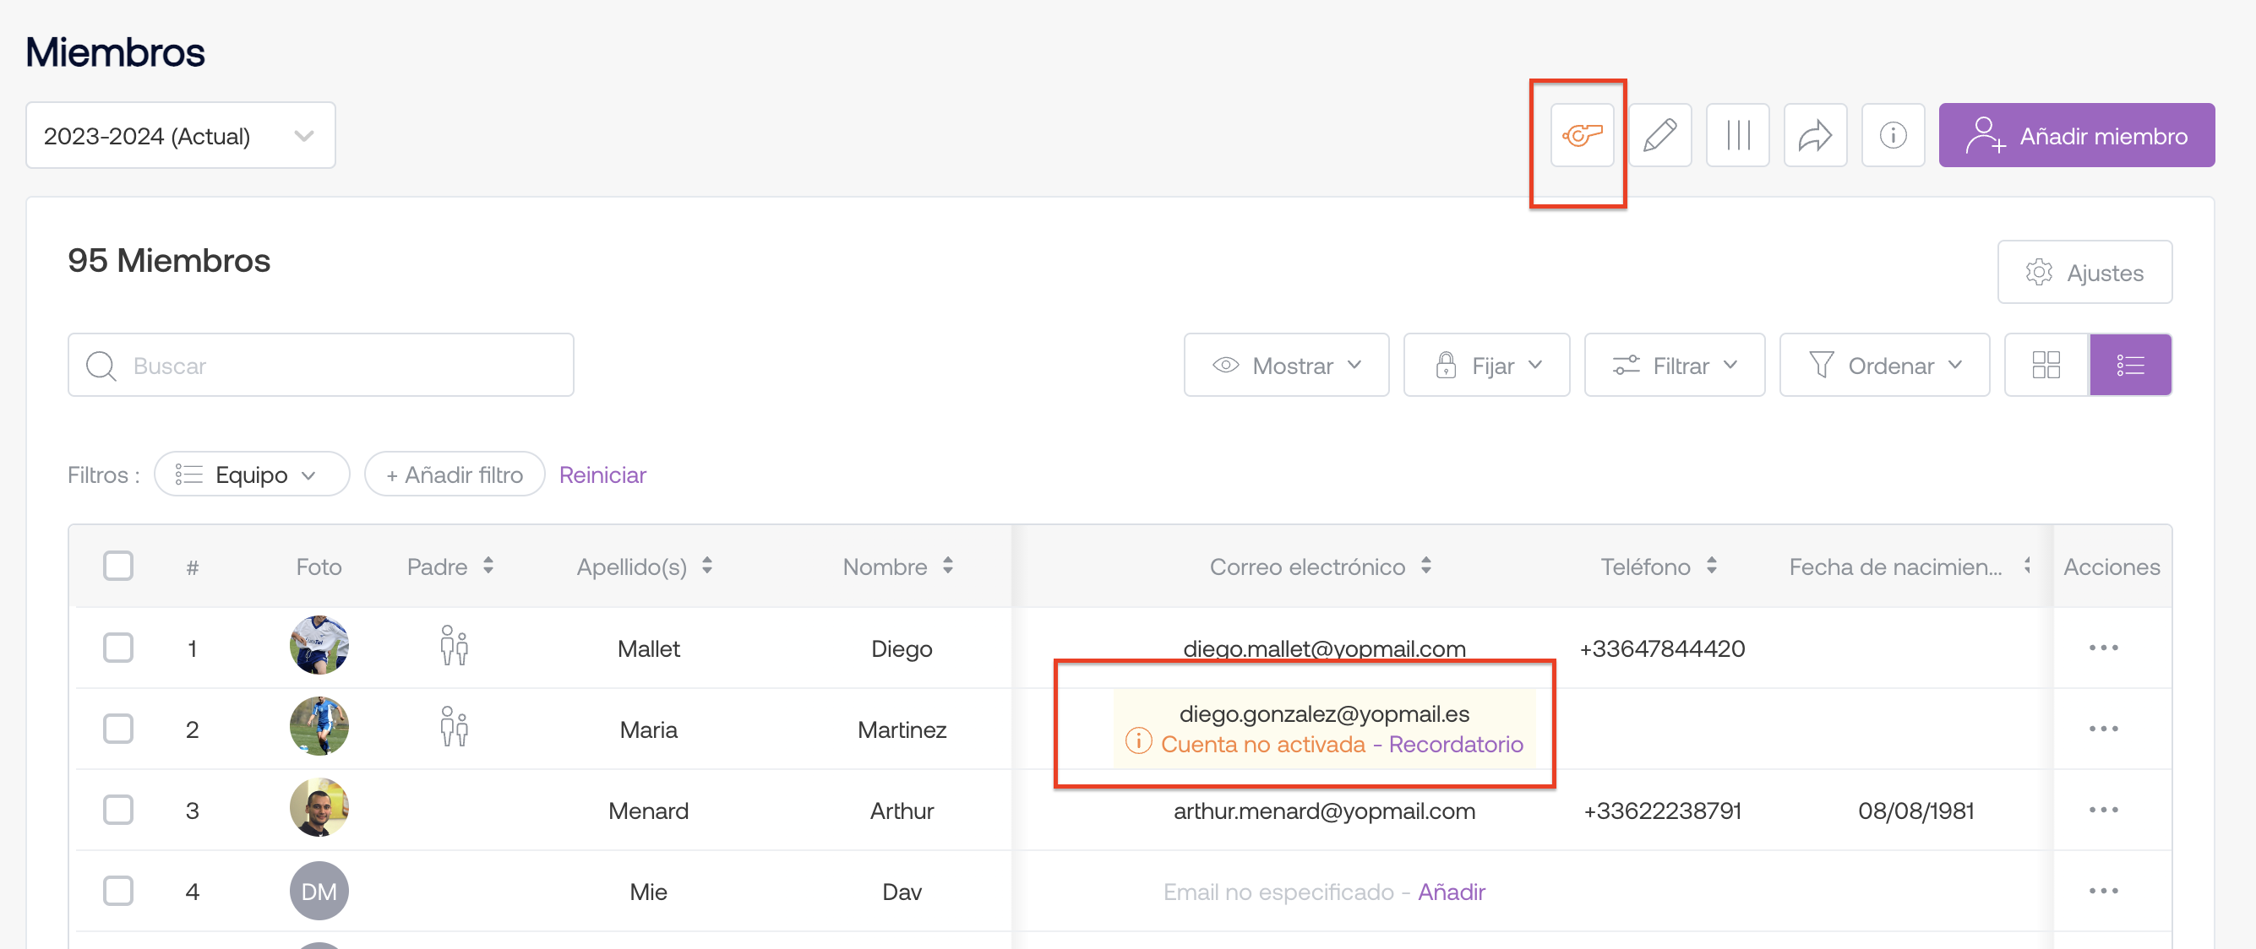Click the info circle icon in toolbar

[1892, 136]
